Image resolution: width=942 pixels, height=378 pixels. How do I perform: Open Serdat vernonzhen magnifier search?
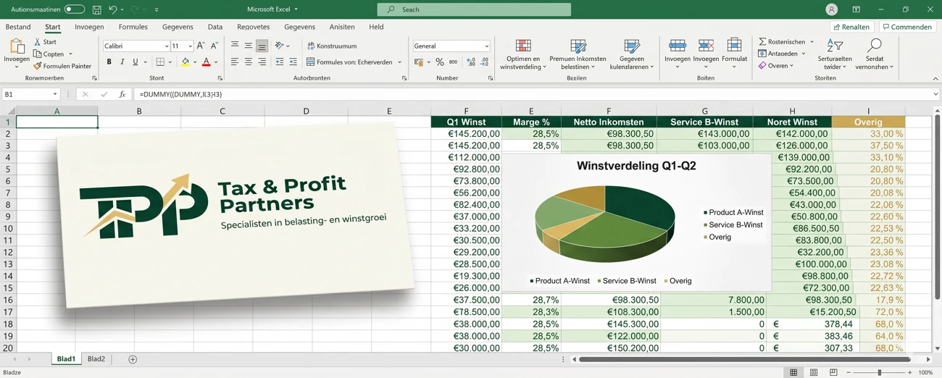(x=875, y=55)
